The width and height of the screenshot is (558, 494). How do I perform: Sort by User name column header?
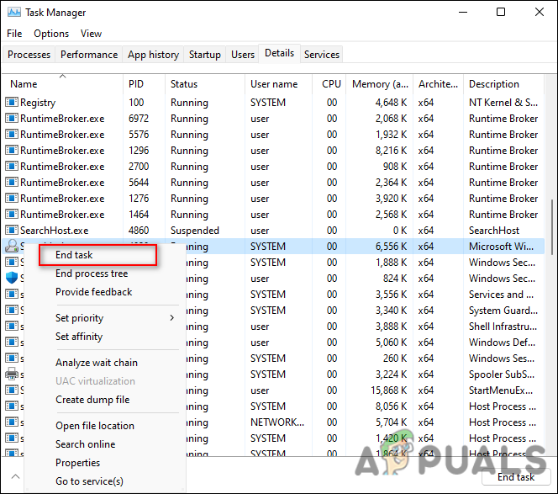279,84
